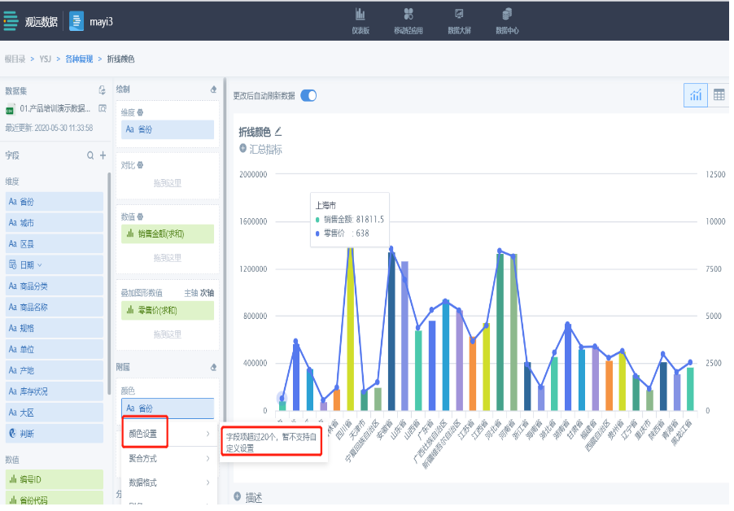Click the 销售金额(求和) value pill
734x511 pixels.
(168, 234)
